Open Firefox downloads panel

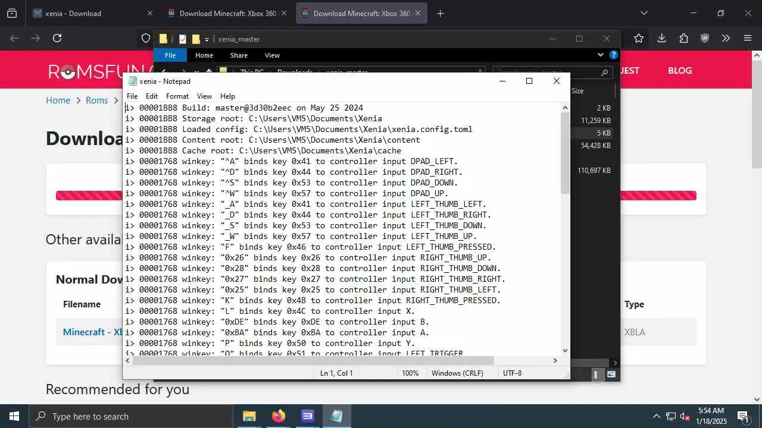pos(661,38)
